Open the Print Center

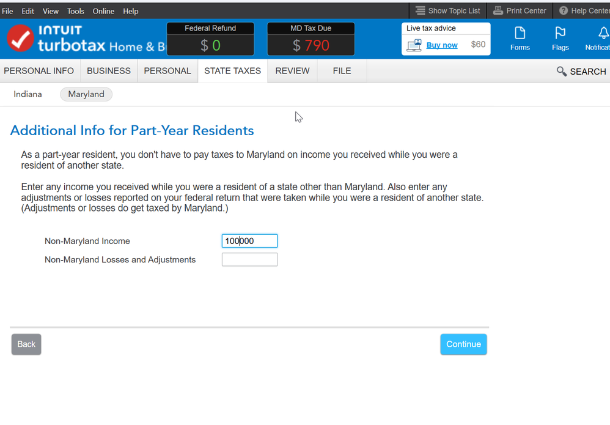click(x=520, y=10)
